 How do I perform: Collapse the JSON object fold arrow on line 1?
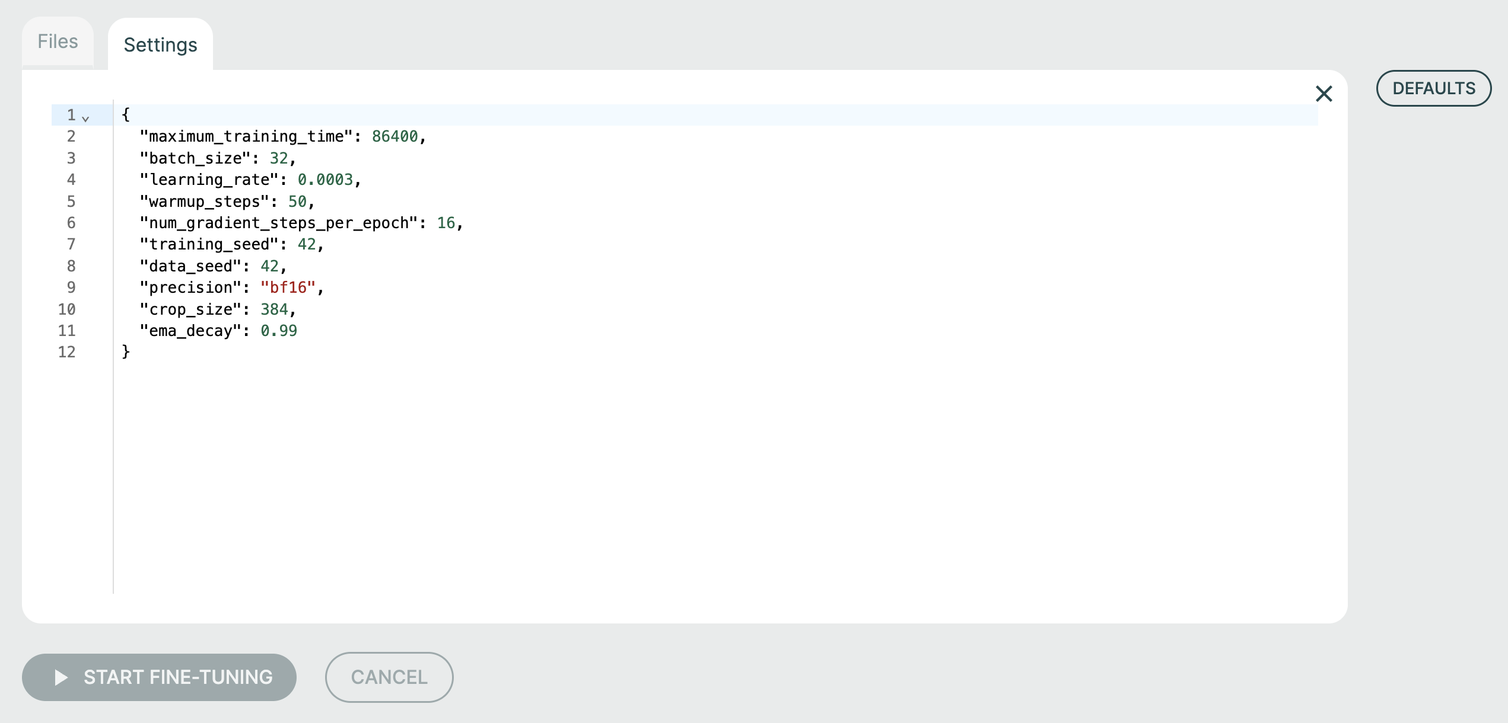point(85,119)
